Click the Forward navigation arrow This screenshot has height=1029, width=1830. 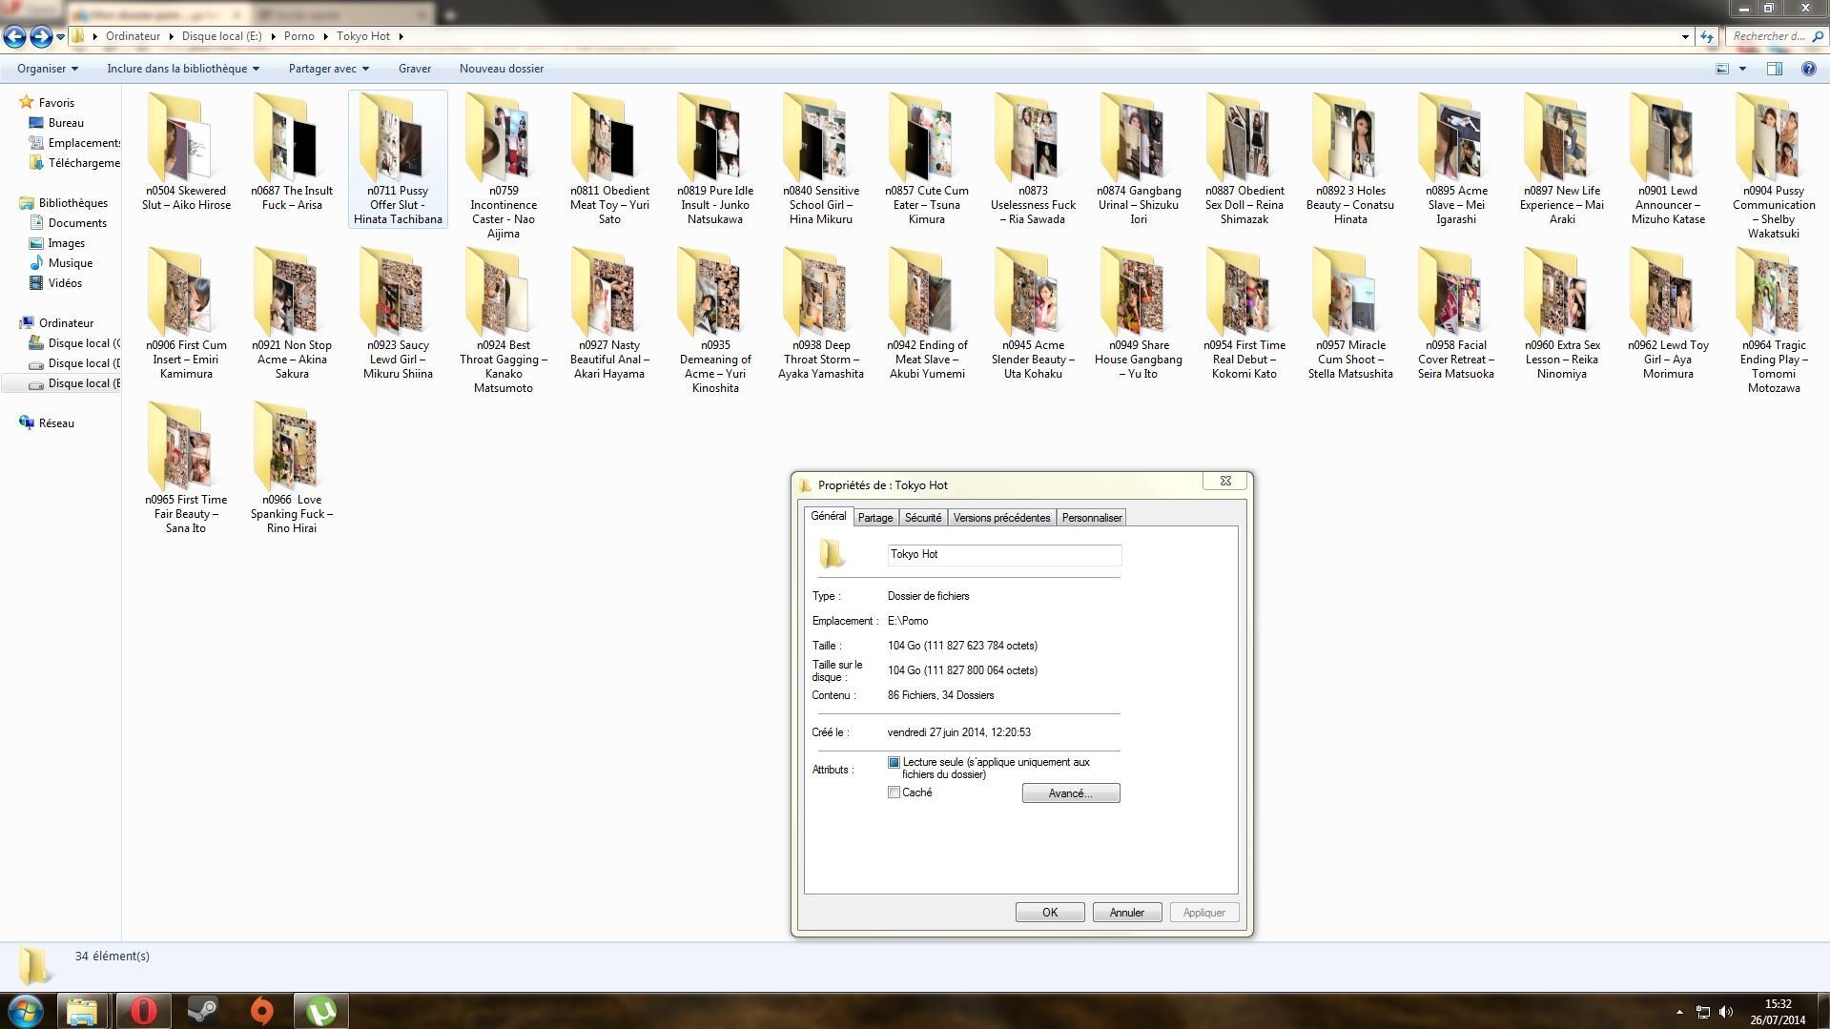click(x=40, y=36)
